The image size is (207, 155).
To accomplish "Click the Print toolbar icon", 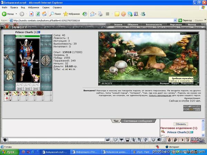I will 100,14.
